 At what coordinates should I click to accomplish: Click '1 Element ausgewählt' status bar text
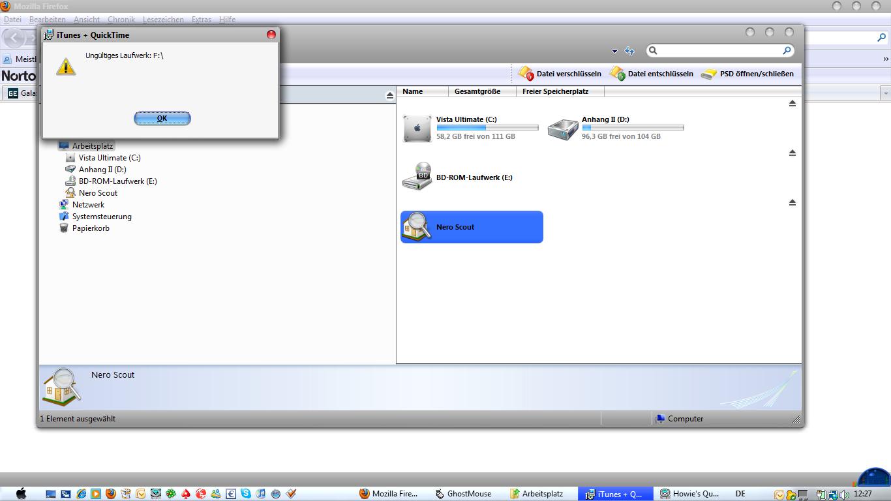point(78,419)
